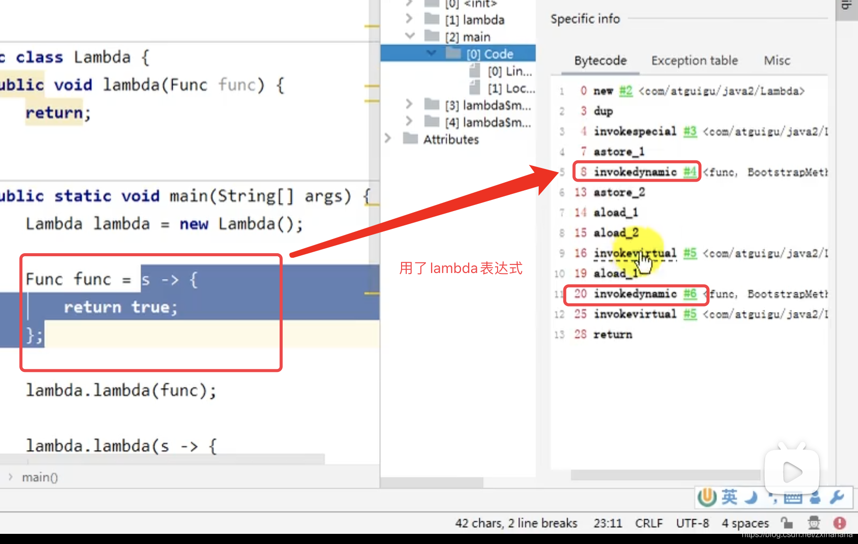
Task: Switch to the Bytecode tab
Action: coord(600,60)
